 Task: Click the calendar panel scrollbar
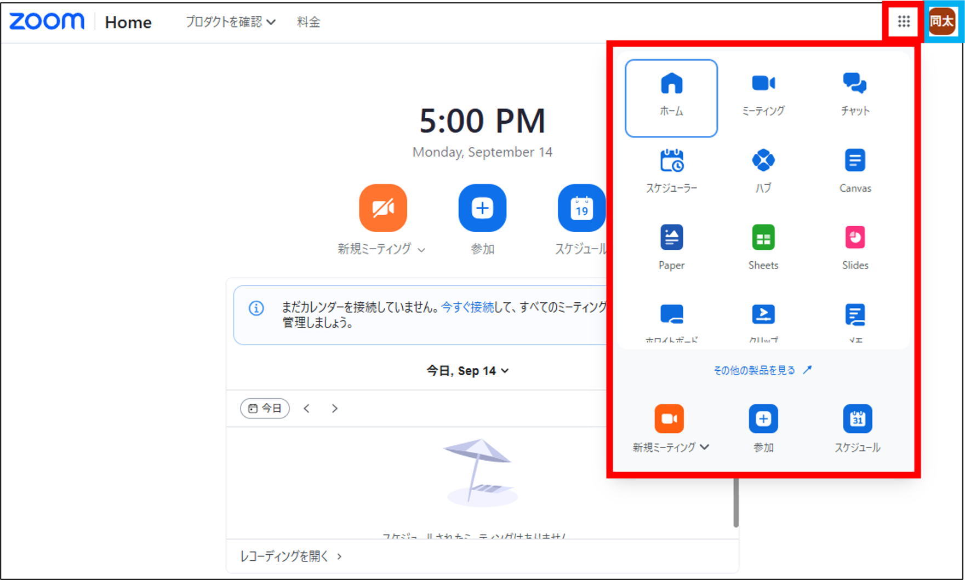[x=735, y=502]
